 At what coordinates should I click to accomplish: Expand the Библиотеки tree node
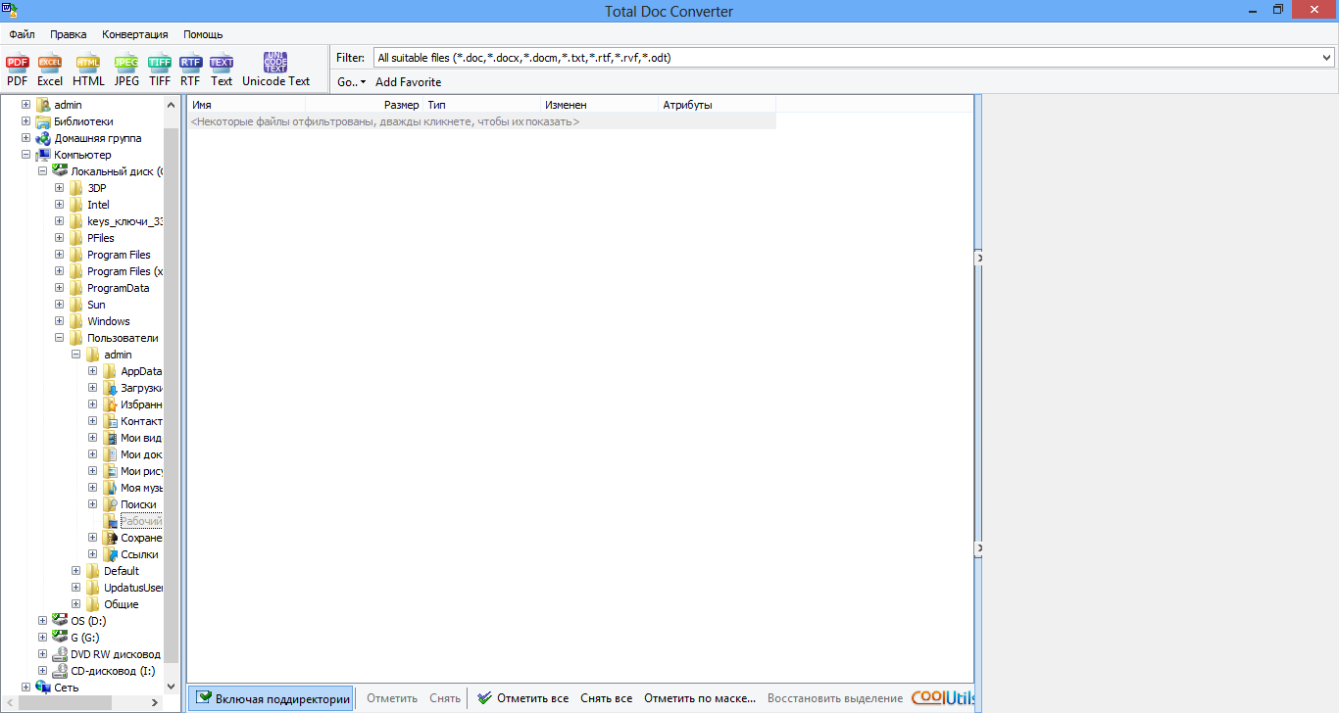point(26,121)
